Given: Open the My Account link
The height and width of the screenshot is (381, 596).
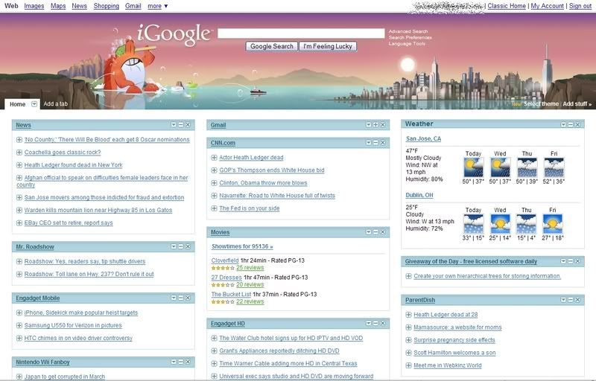Looking at the screenshot, I should pyautogui.click(x=547, y=6).
